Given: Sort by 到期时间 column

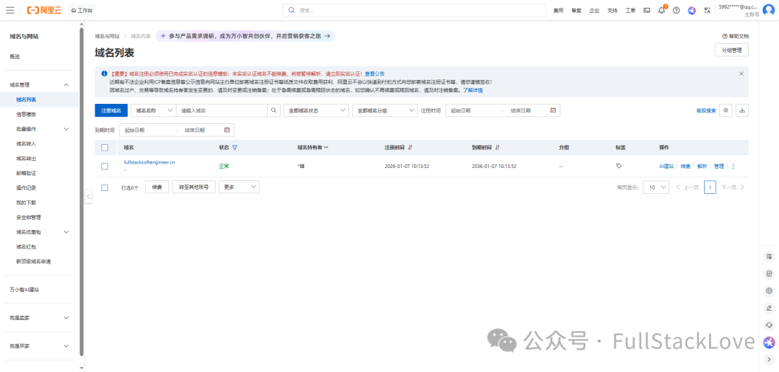Looking at the screenshot, I should pos(497,148).
